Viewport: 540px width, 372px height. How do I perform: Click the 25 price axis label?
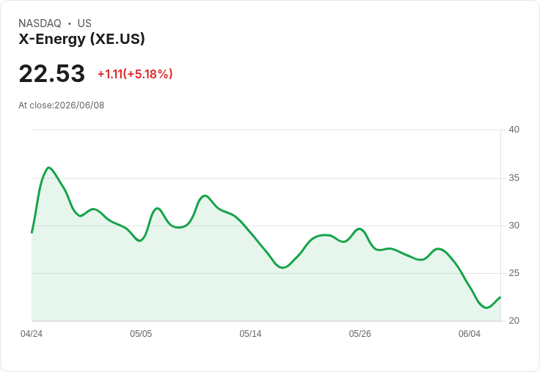point(514,273)
